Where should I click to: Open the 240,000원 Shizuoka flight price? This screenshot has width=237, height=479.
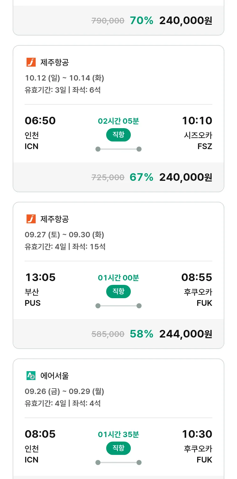click(185, 177)
